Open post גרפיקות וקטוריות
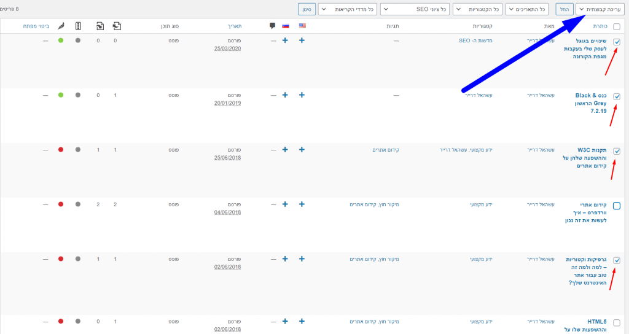 pos(587,271)
